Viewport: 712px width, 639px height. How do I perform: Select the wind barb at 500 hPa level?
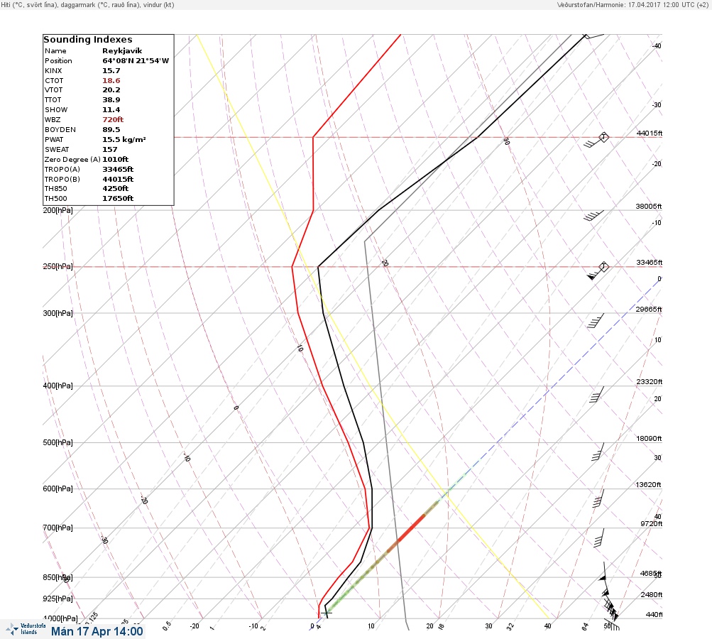[598, 452]
